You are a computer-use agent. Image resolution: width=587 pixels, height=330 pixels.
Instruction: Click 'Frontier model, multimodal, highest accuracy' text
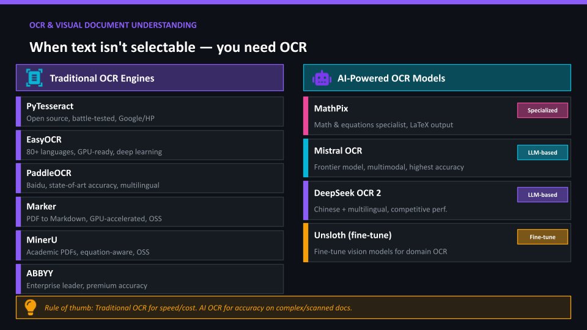coord(389,167)
